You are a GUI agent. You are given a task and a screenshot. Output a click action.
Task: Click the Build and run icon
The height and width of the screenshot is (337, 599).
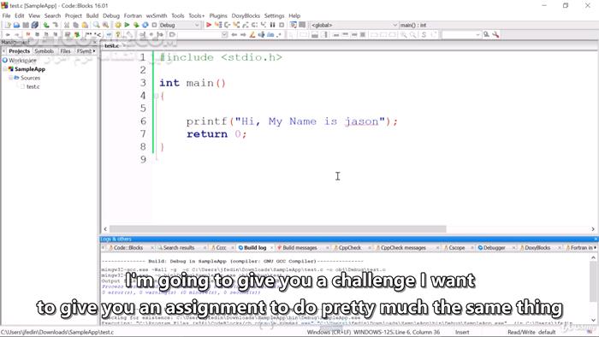pyautogui.click(x=136, y=25)
